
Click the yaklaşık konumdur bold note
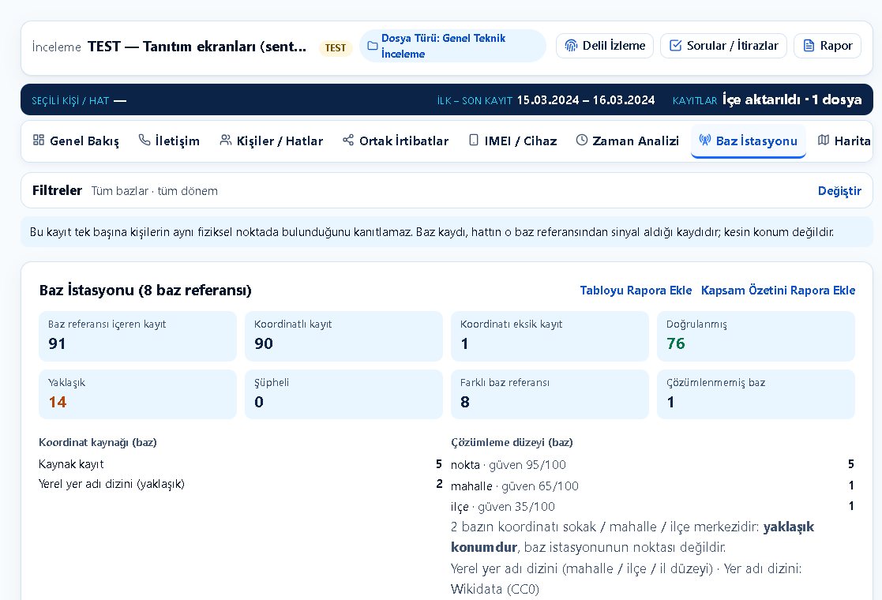pyautogui.click(x=632, y=537)
